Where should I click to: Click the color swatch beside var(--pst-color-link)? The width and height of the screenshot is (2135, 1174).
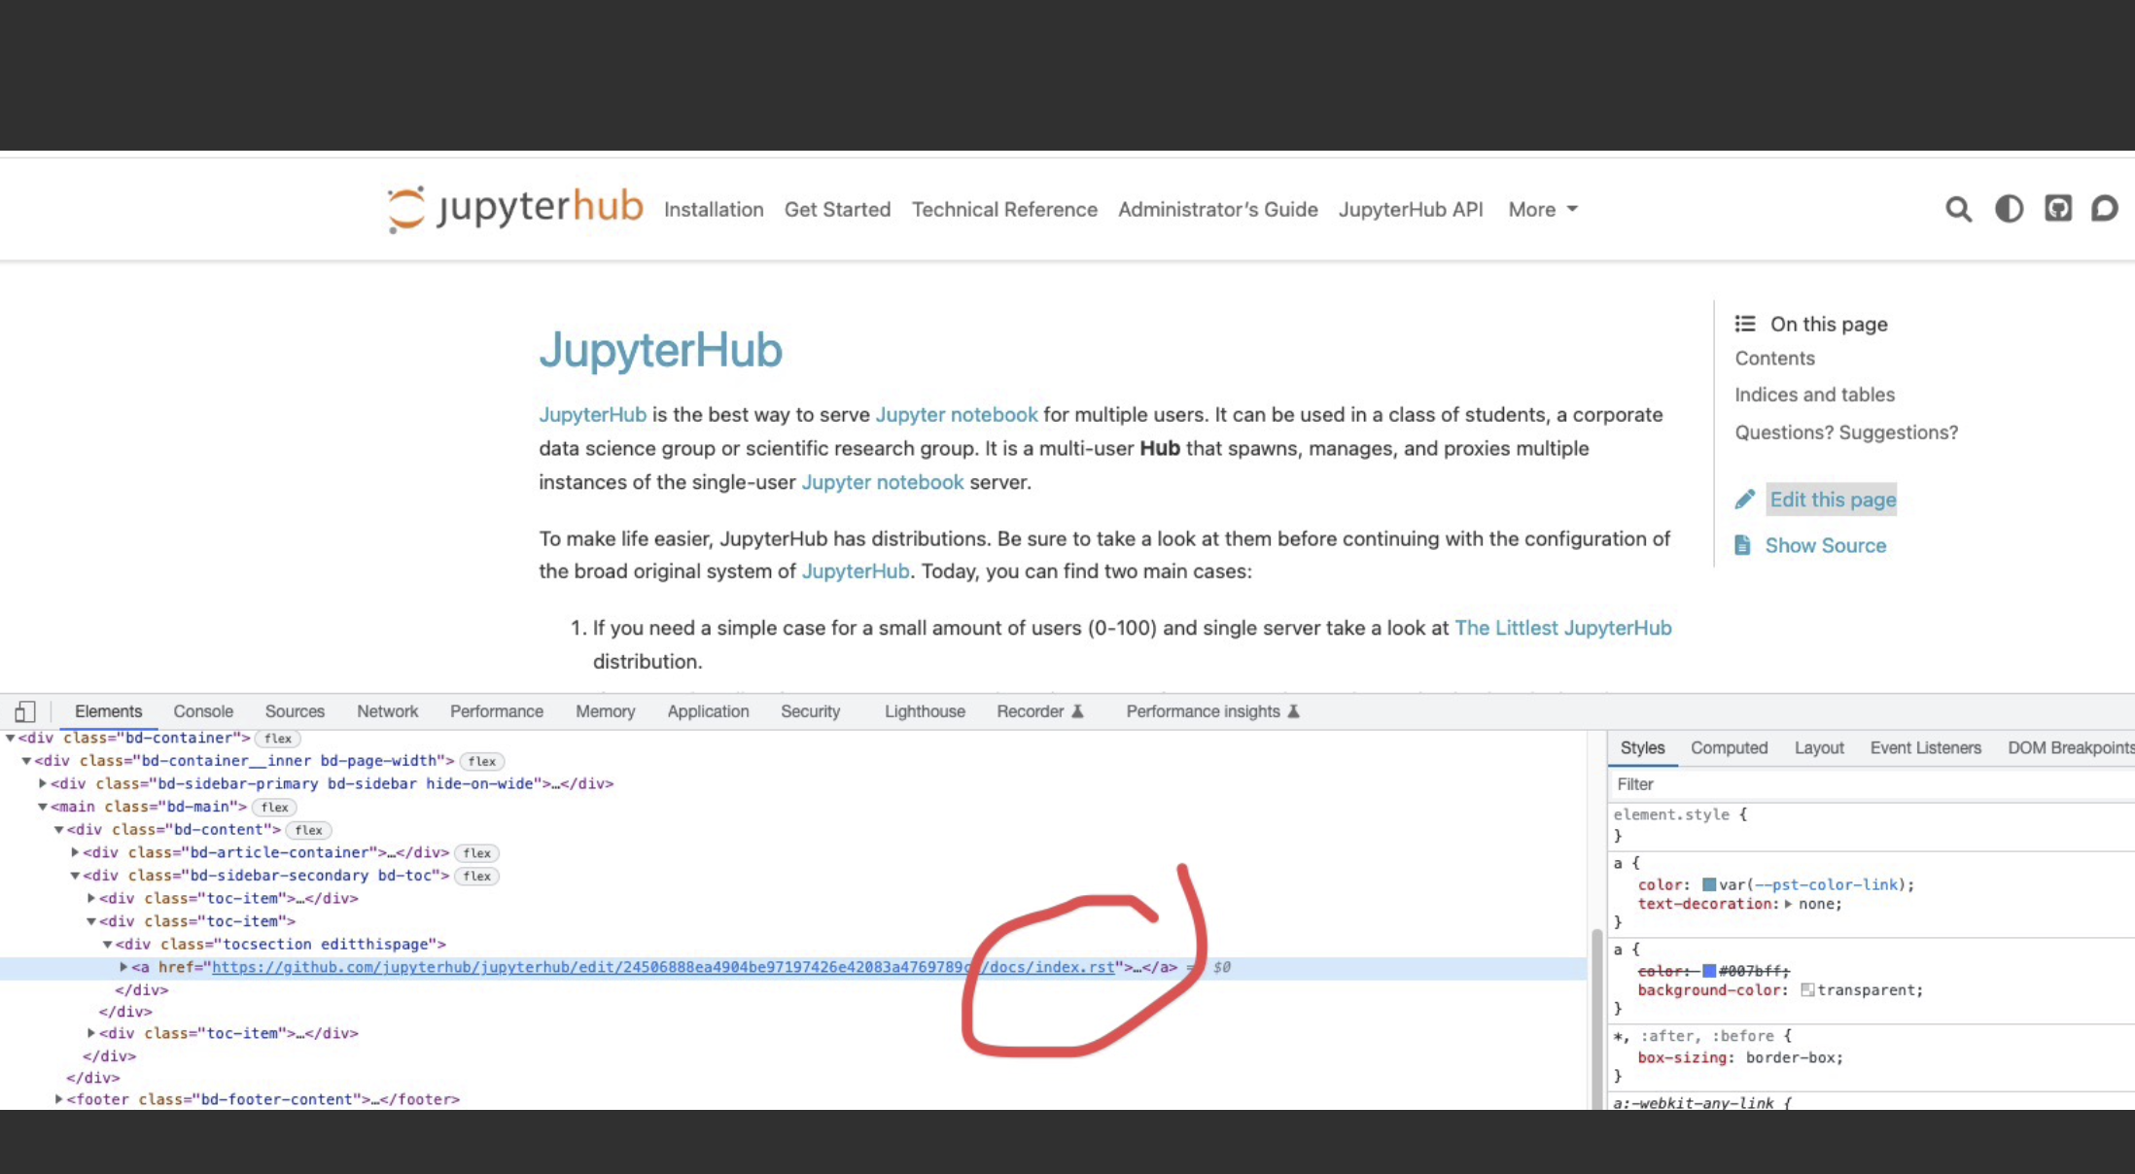[x=1709, y=884]
